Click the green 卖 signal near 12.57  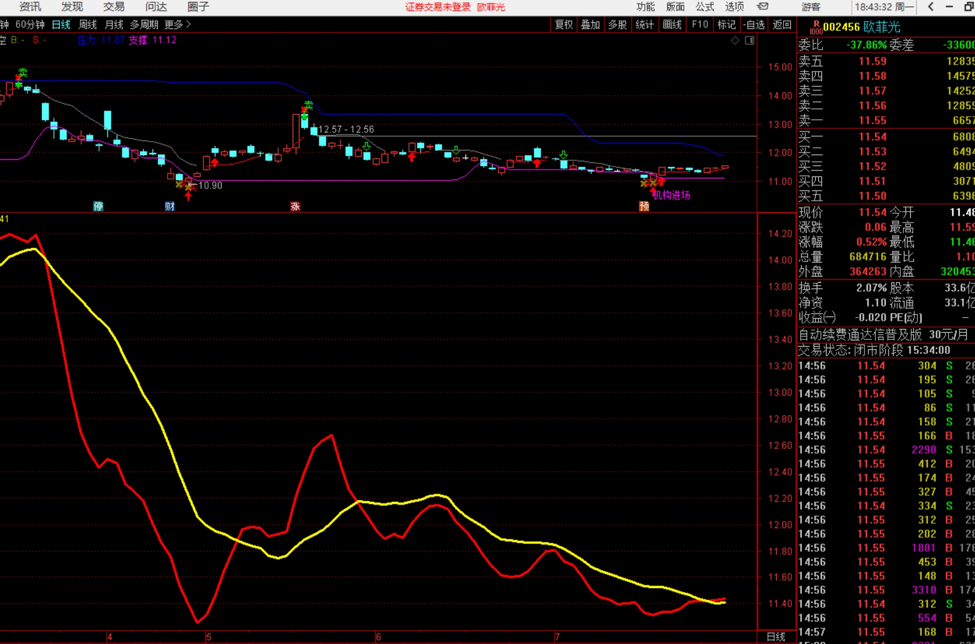(308, 105)
